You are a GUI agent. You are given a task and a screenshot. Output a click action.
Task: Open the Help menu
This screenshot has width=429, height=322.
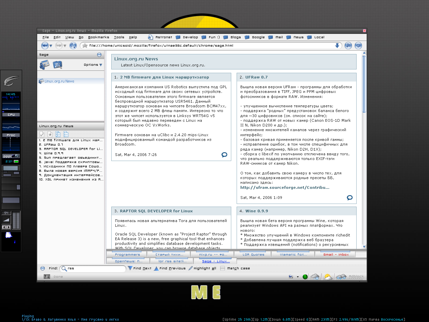point(133,37)
